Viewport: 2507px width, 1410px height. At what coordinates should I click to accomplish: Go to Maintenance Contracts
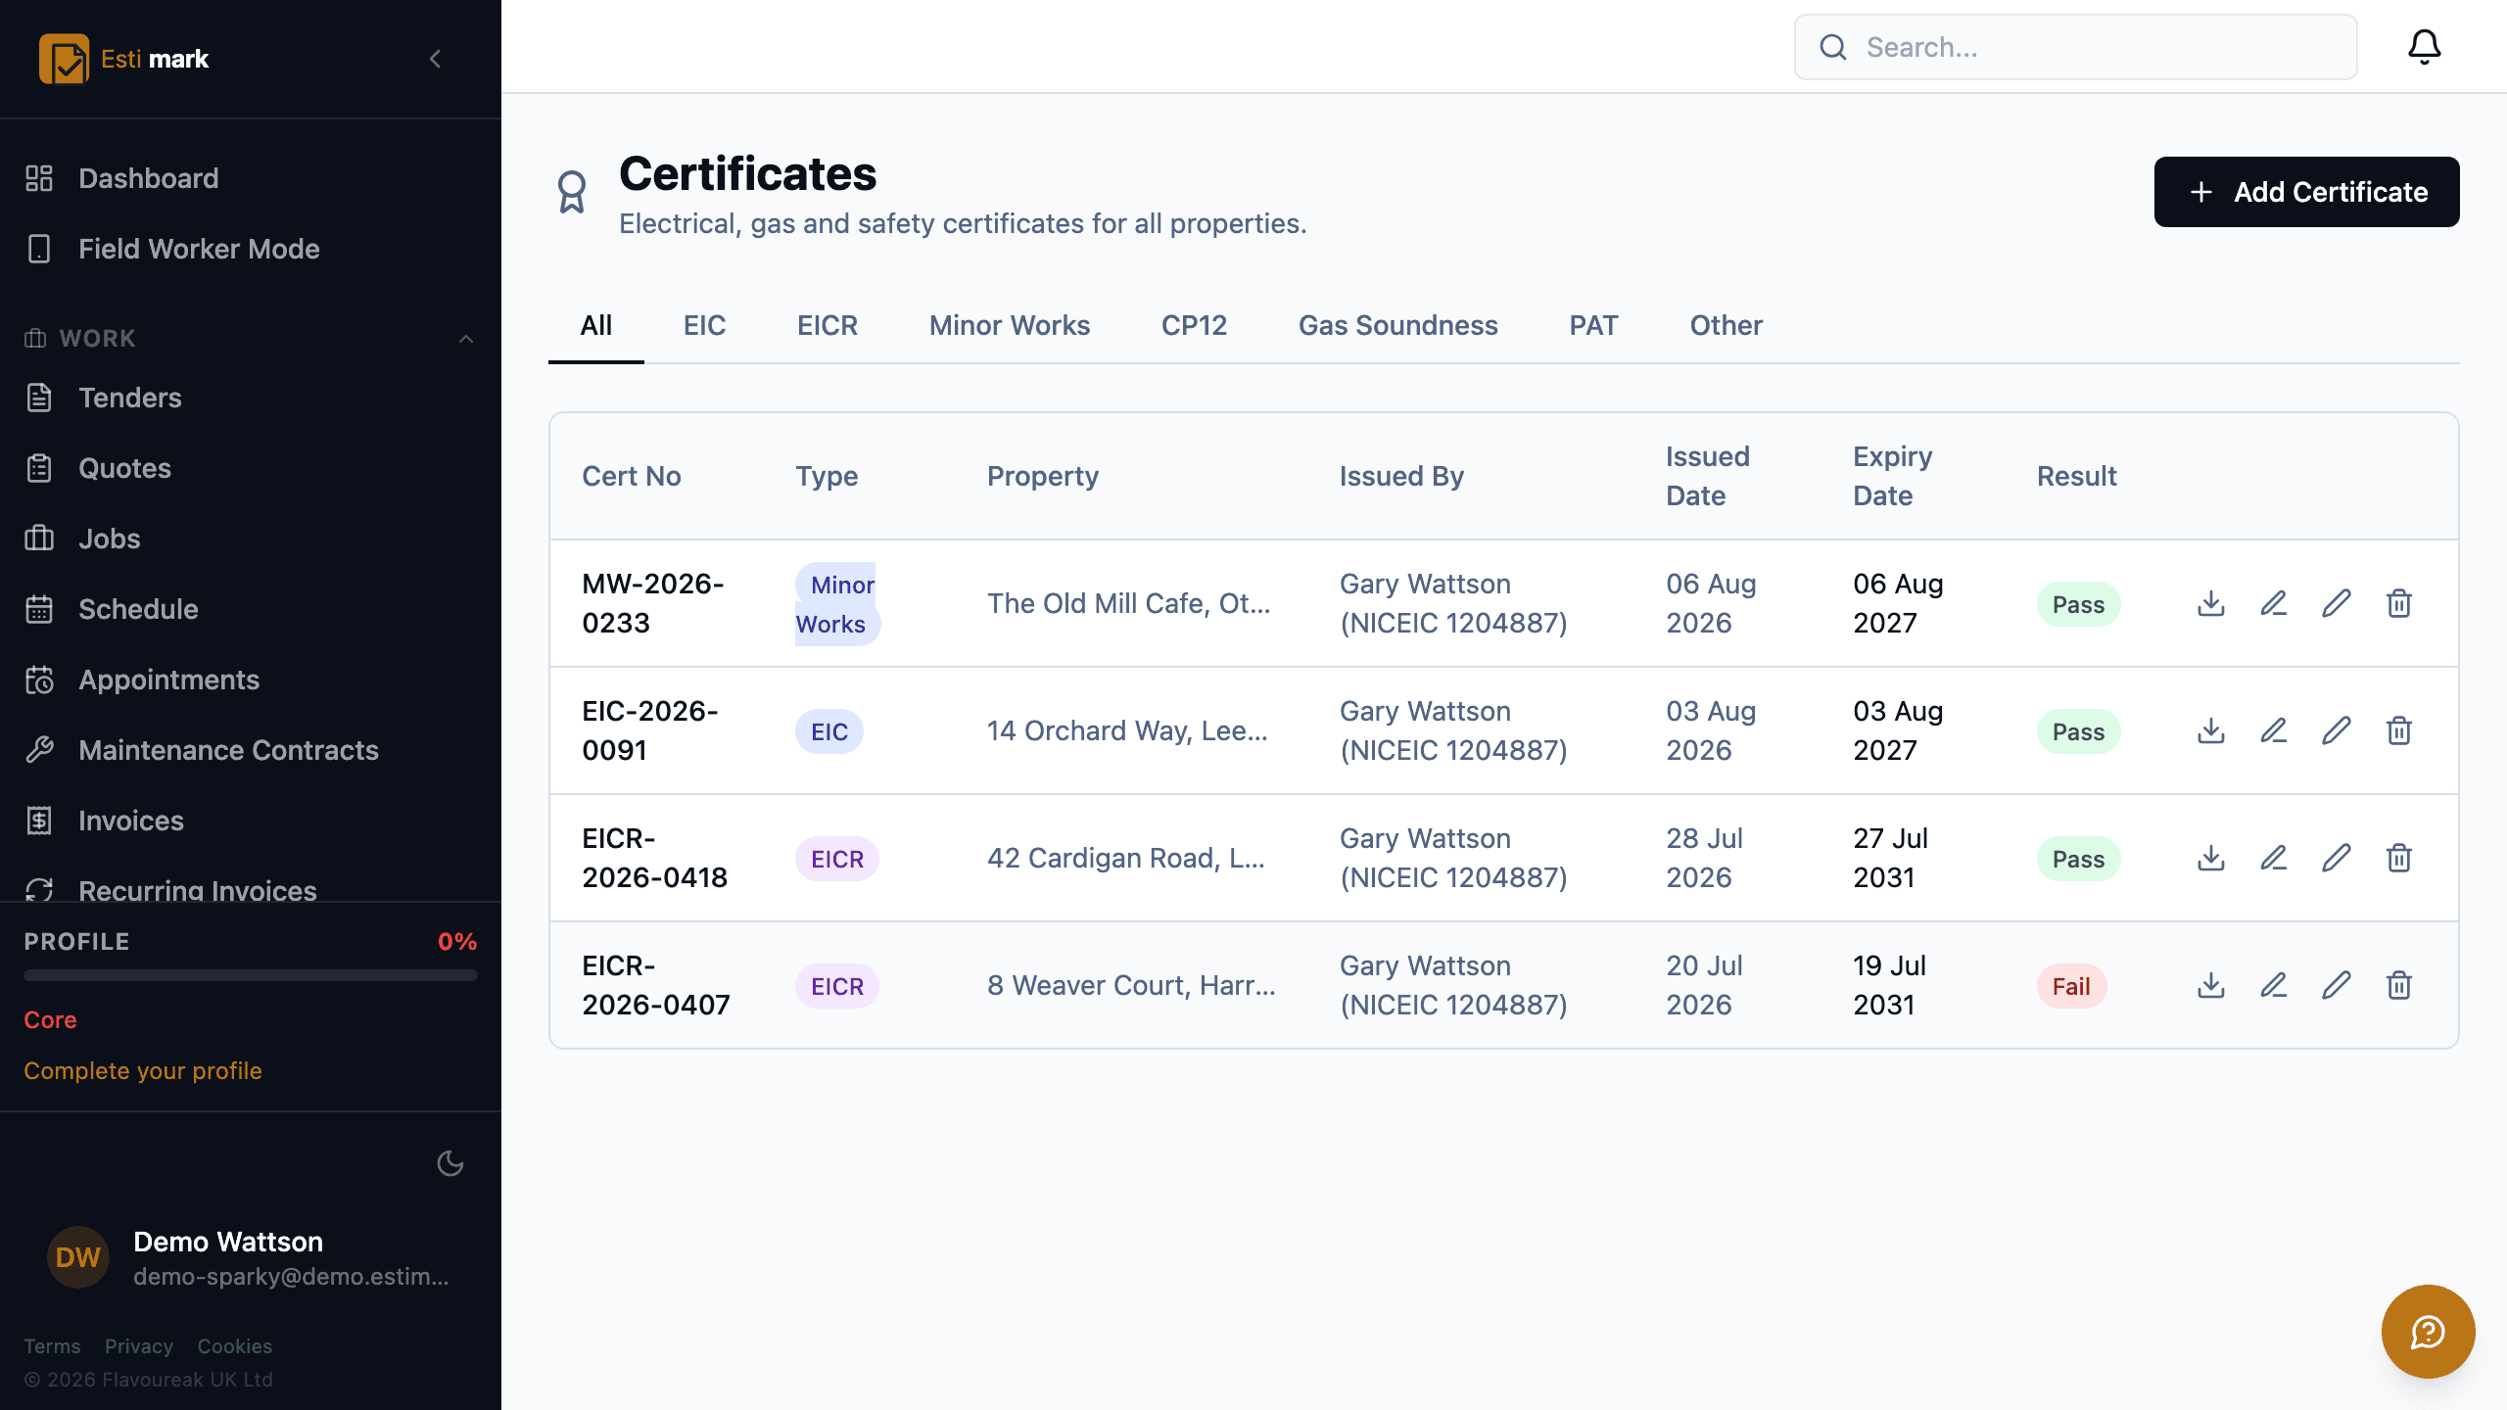[251, 750]
